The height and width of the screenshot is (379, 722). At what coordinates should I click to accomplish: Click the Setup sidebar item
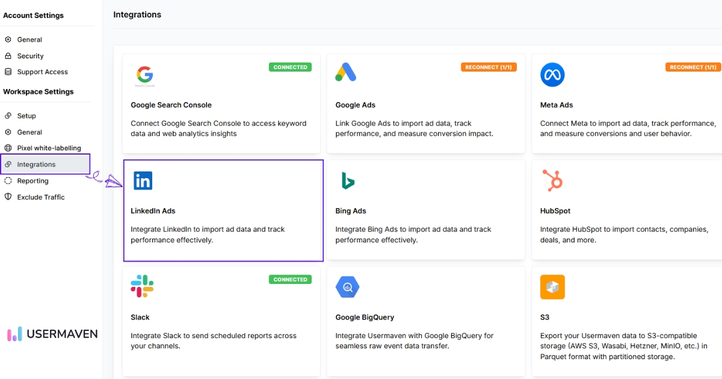click(x=26, y=116)
